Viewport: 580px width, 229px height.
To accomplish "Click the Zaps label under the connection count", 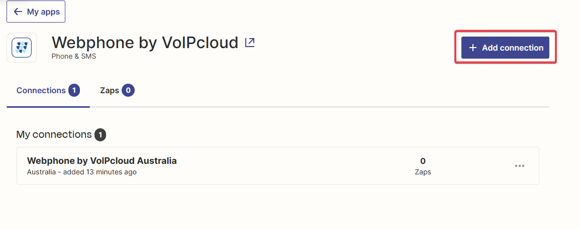I will (x=423, y=172).
